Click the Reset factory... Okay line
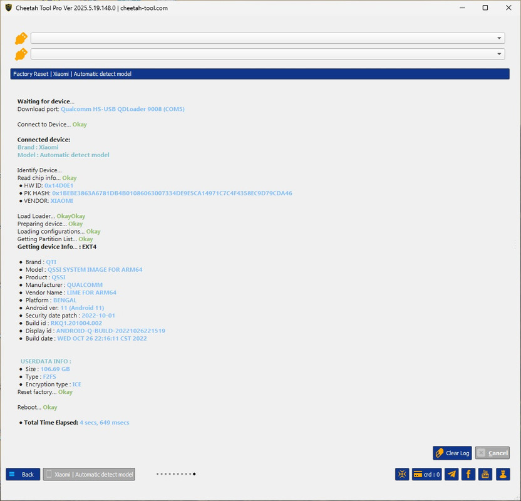The width and height of the screenshot is (521, 501). click(x=45, y=391)
